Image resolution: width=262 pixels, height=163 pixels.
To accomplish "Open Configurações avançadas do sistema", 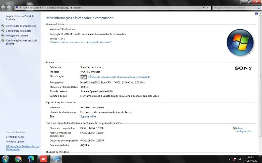I will pyautogui.click(x=21, y=42).
